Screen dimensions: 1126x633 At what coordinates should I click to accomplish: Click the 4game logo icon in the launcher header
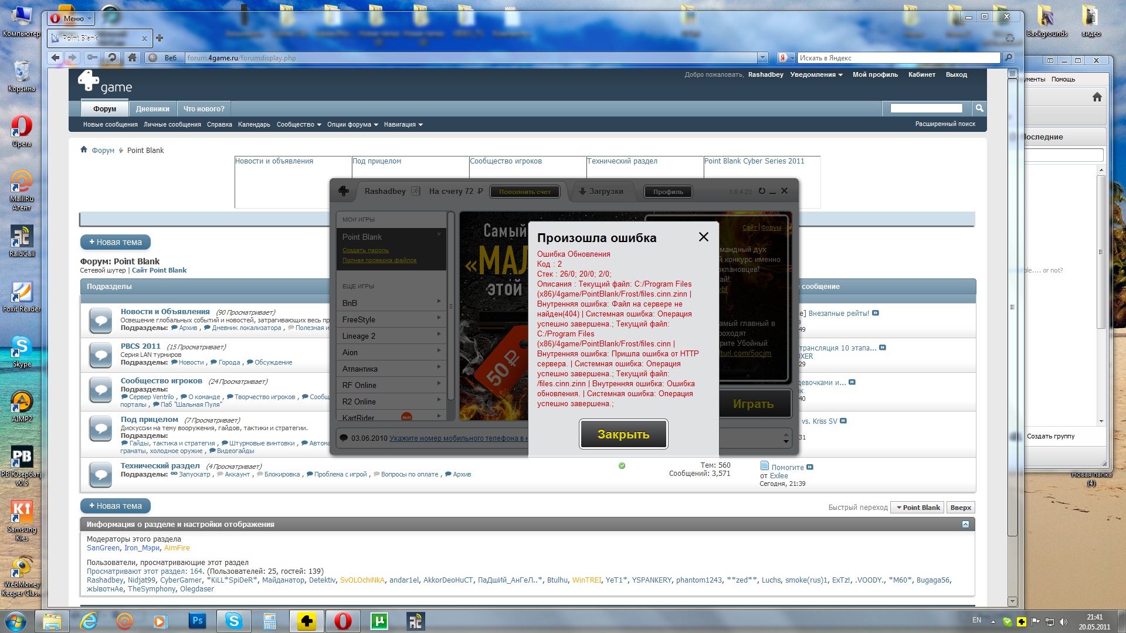[x=344, y=191]
